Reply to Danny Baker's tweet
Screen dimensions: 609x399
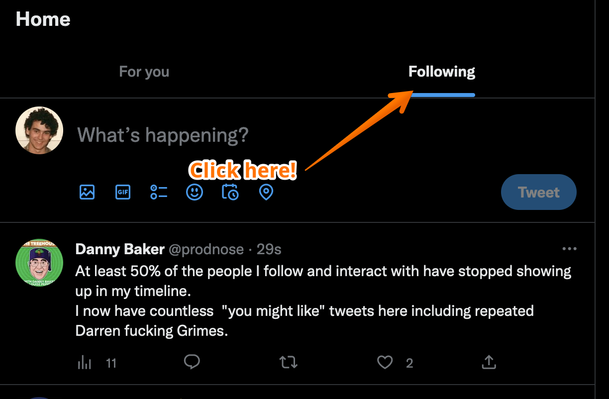(192, 362)
